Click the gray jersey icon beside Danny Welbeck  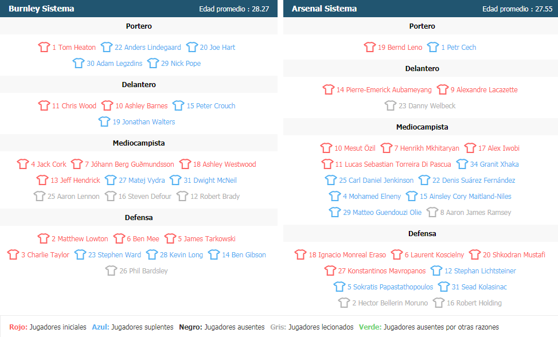pyautogui.click(x=391, y=105)
